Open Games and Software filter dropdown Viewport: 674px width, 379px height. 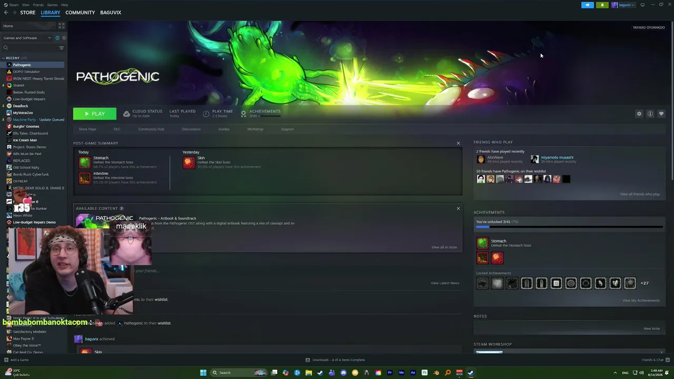click(27, 38)
